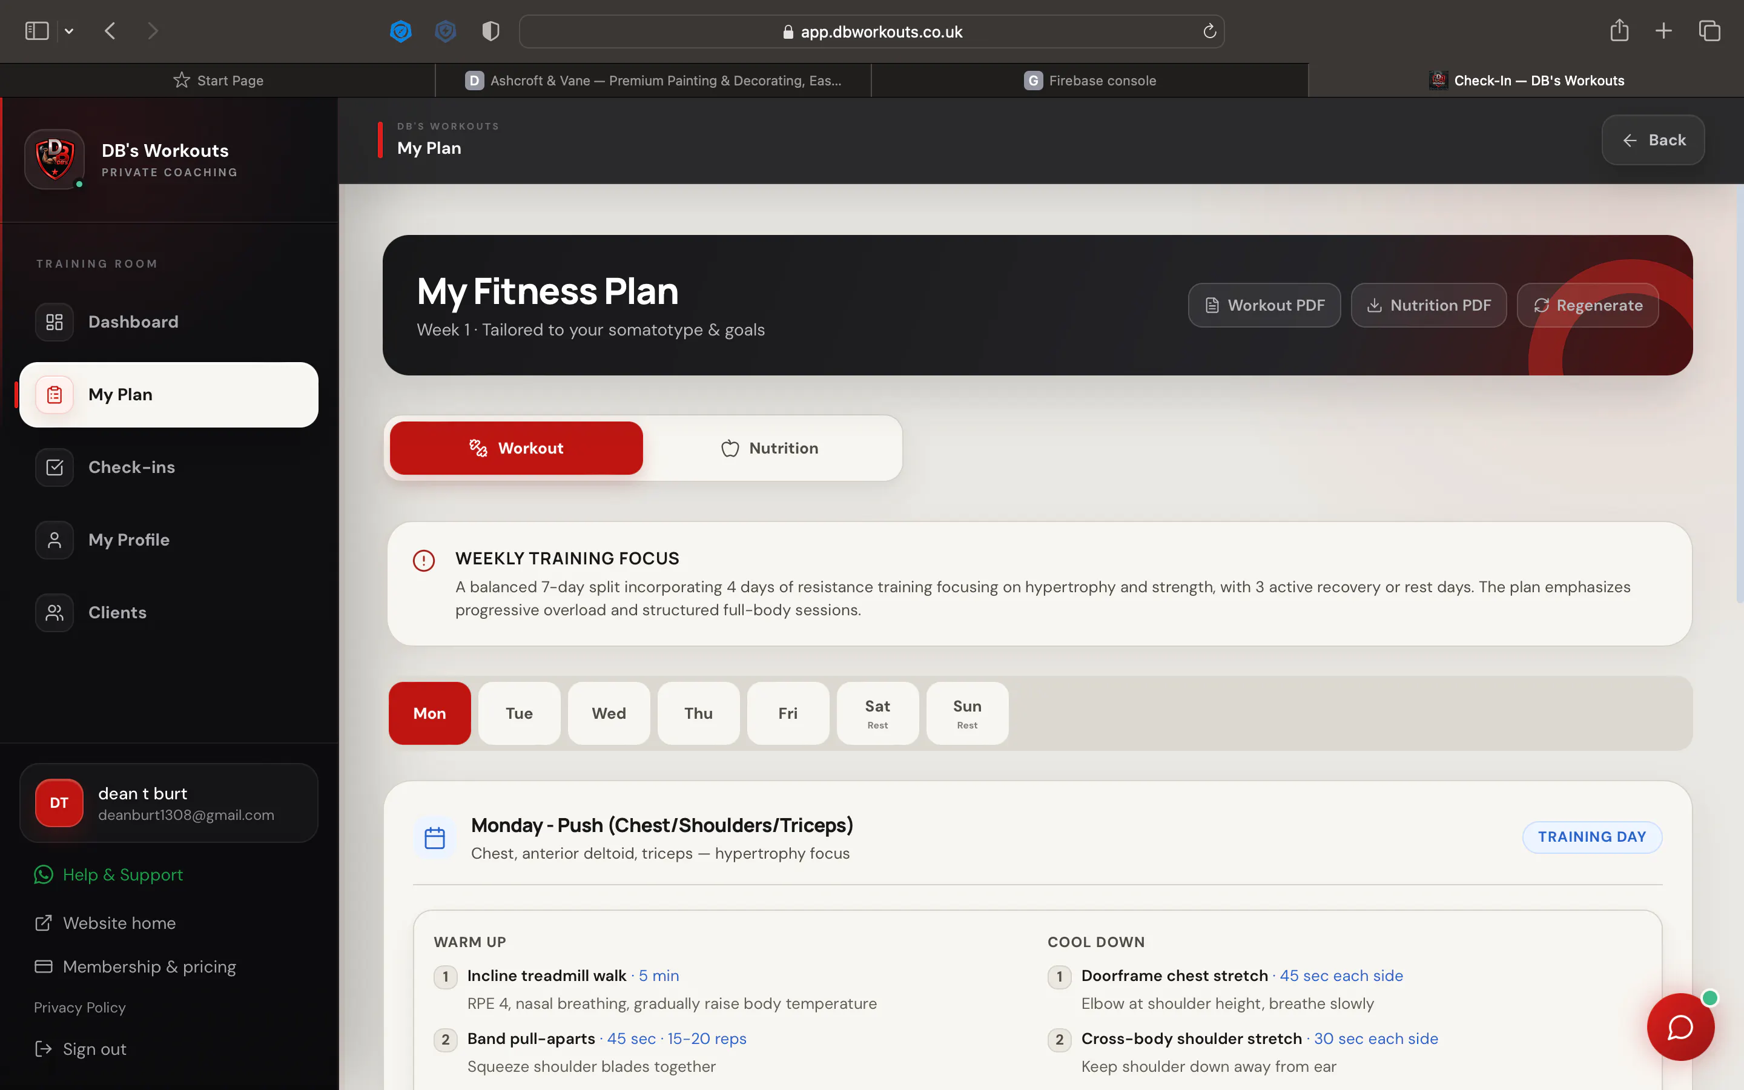Download the Nutrition PDF

pos(1429,306)
